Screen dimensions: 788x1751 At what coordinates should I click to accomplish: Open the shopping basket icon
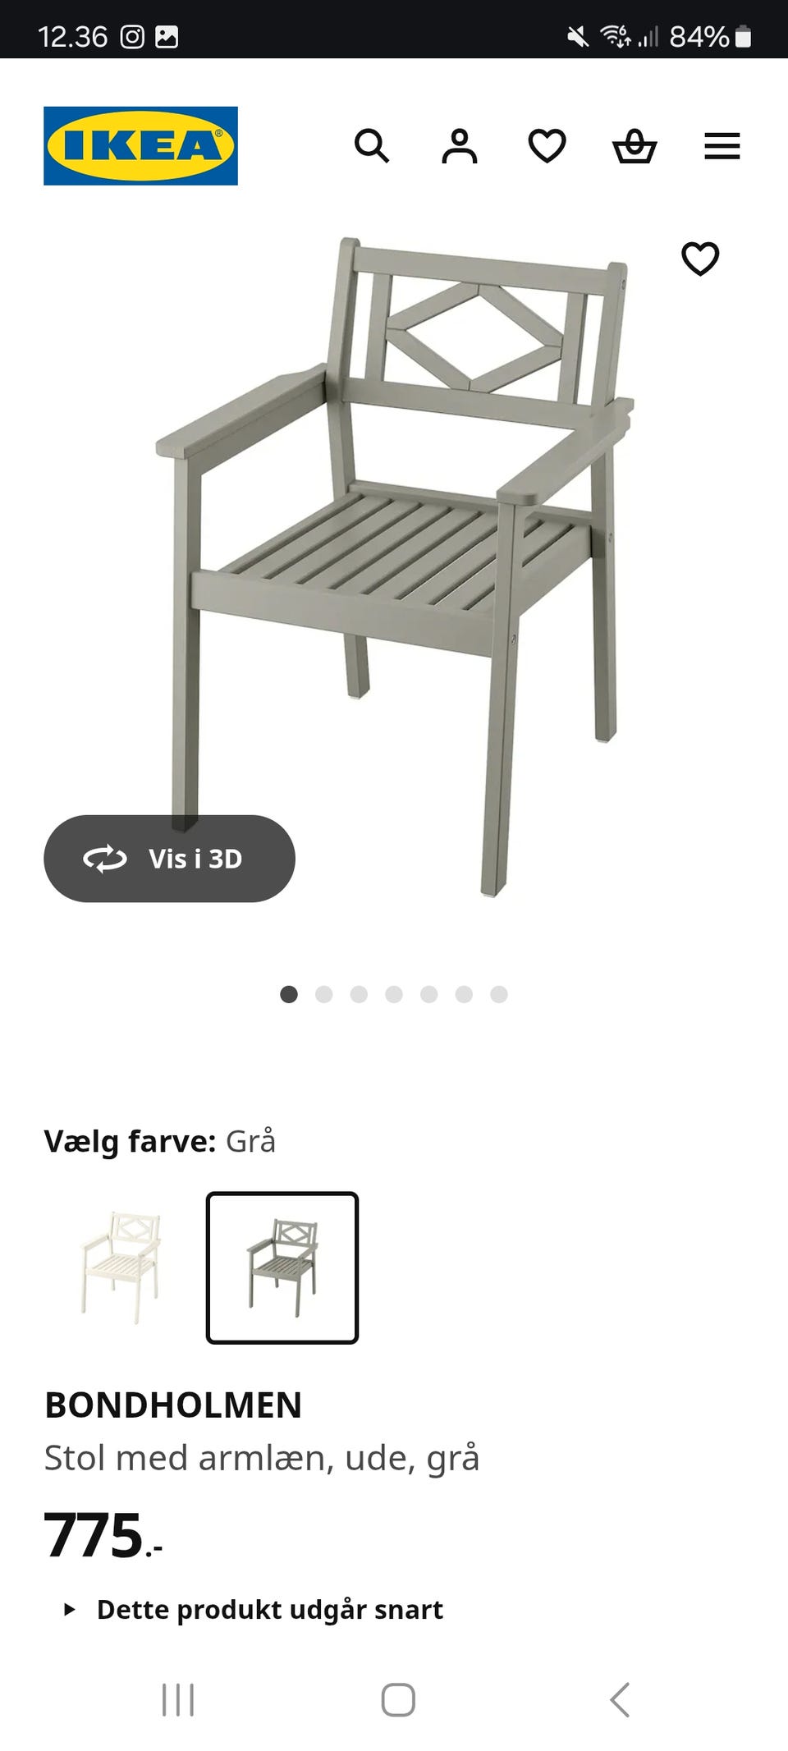[x=635, y=146]
